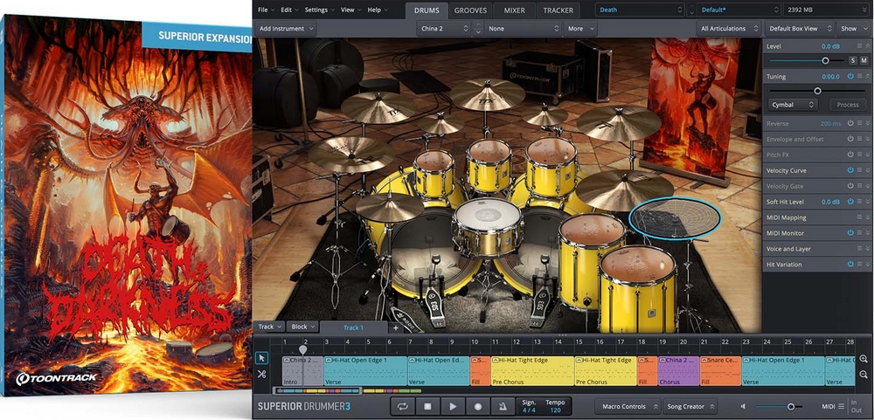Select the arrow pointer tool in the song track

(x=261, y=359)
